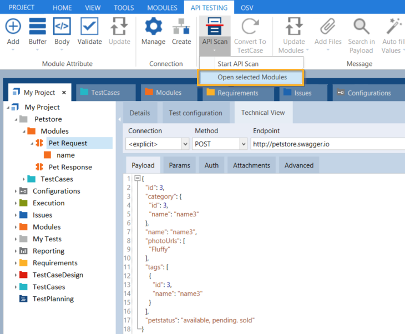Collapse the Petstore tree node
Screen dimensions: 405x334
click(x=16, y=119)
